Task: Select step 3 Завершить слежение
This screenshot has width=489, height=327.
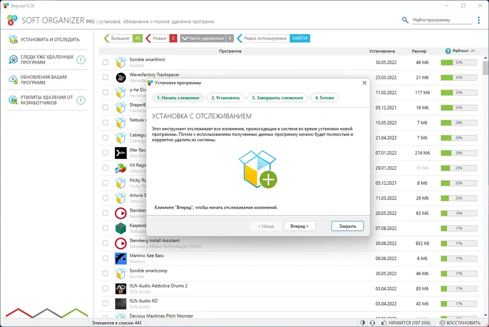Action: tap(277, 98)
